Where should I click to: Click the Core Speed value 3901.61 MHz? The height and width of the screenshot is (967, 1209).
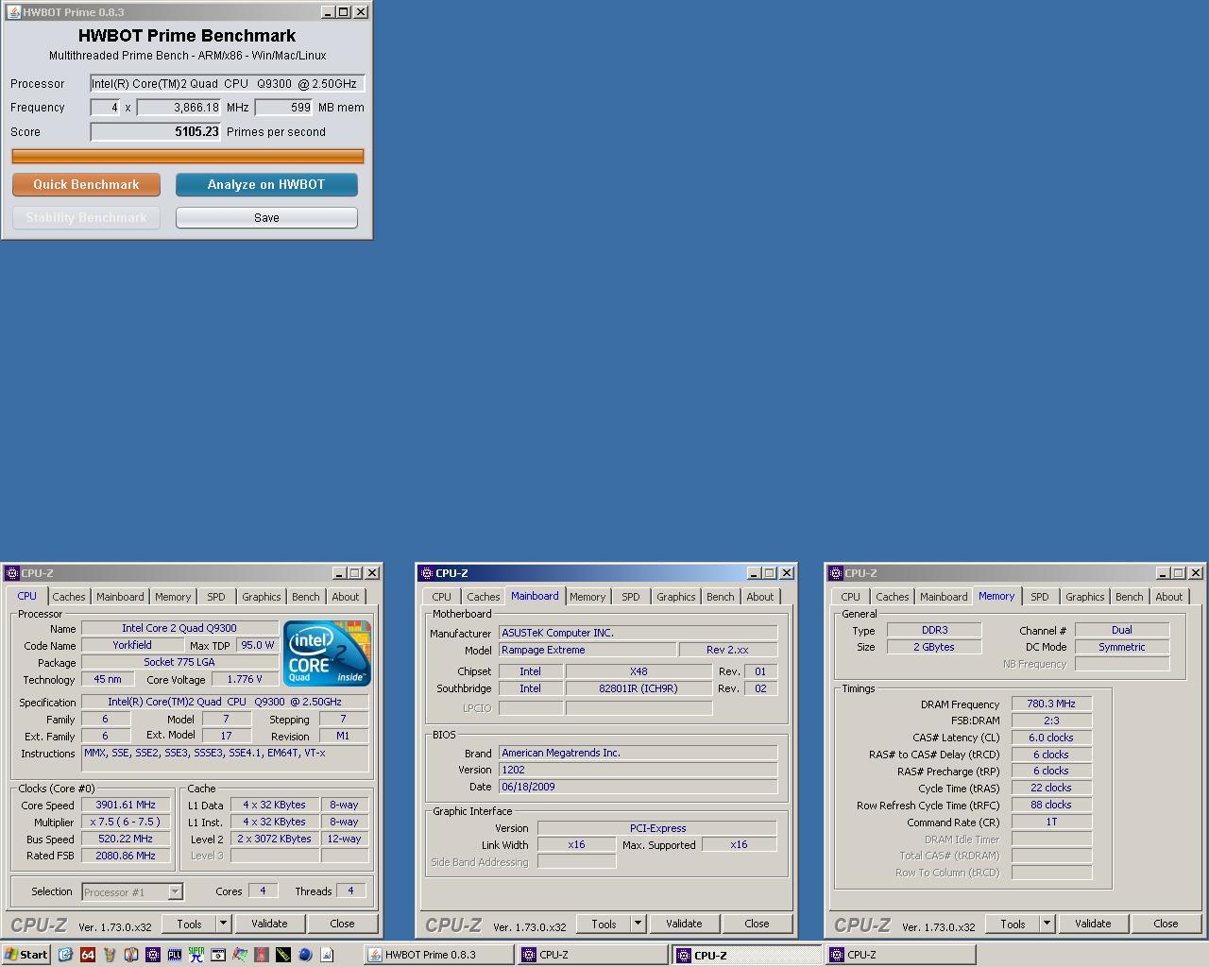point(127,806)
